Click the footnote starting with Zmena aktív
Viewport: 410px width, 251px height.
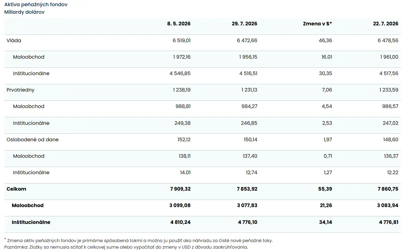point(139,240)
